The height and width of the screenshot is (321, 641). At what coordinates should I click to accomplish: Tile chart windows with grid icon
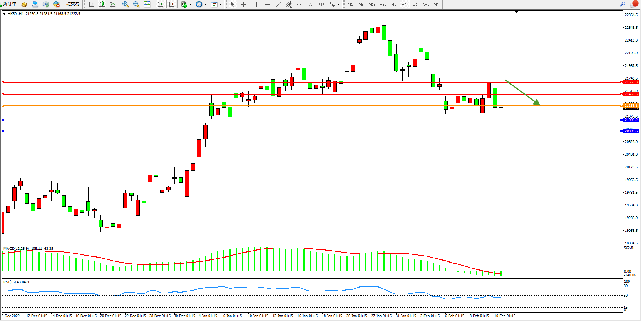tap(147, 4)
